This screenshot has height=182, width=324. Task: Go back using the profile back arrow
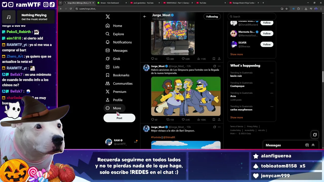[145, 17]
